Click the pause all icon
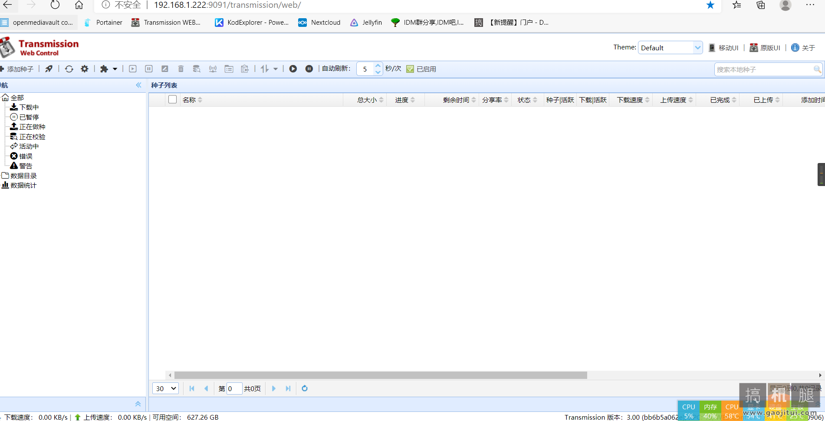 309,69
